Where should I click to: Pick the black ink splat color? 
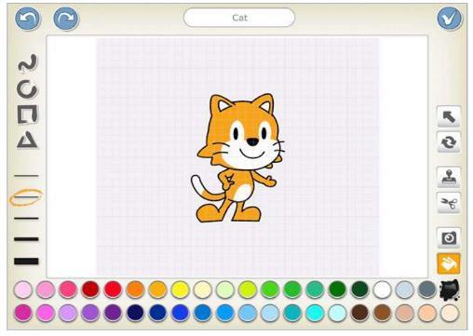pos(450,289)
